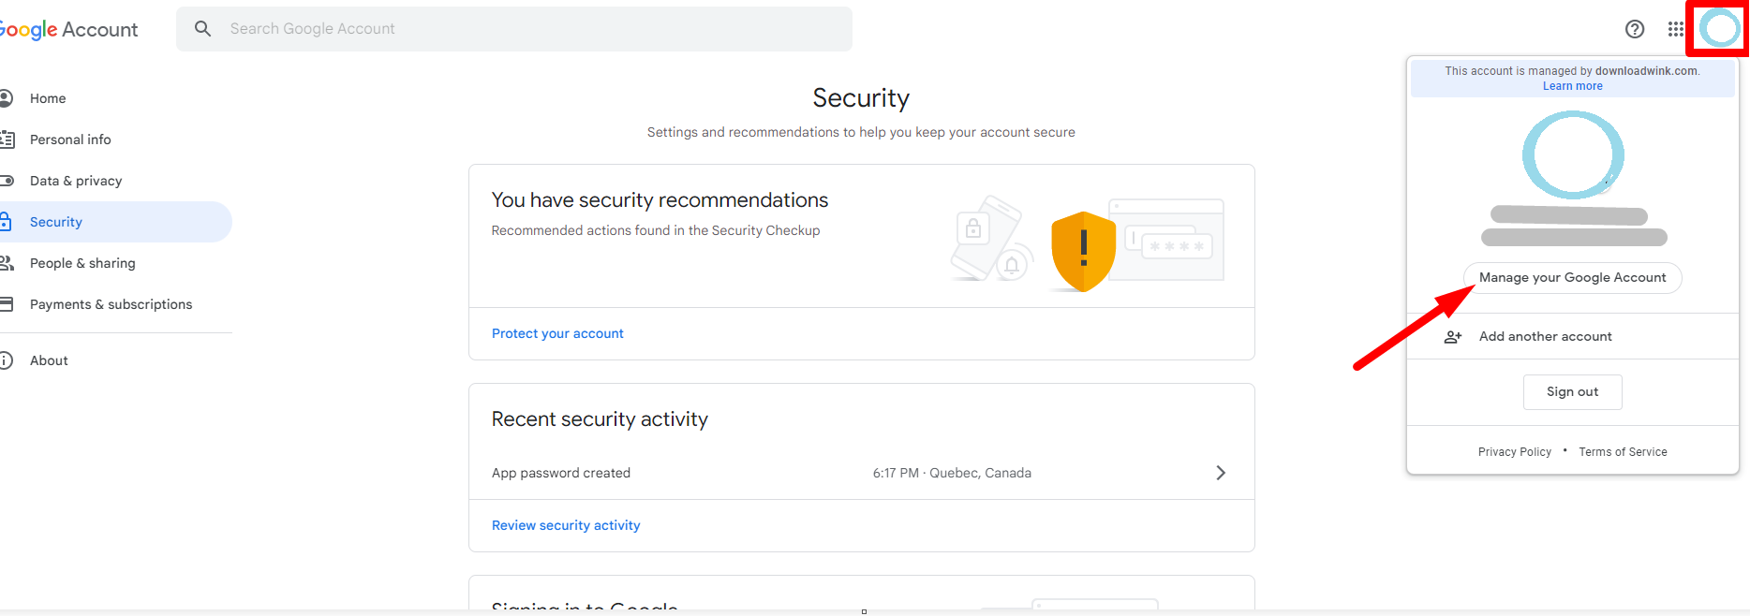Click the add-person icon beside Add another account
Screen dimensions: 1750x616
point(1453,337)
